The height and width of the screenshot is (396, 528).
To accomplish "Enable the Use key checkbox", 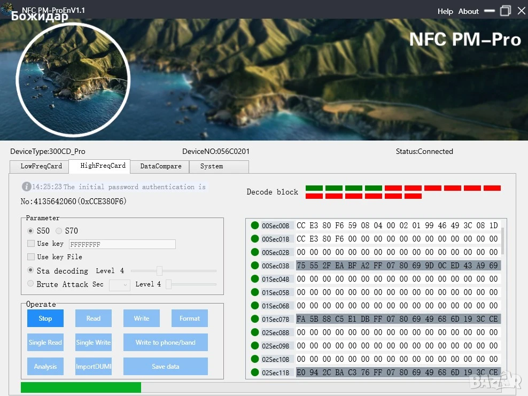I will (x=30, y=244).
